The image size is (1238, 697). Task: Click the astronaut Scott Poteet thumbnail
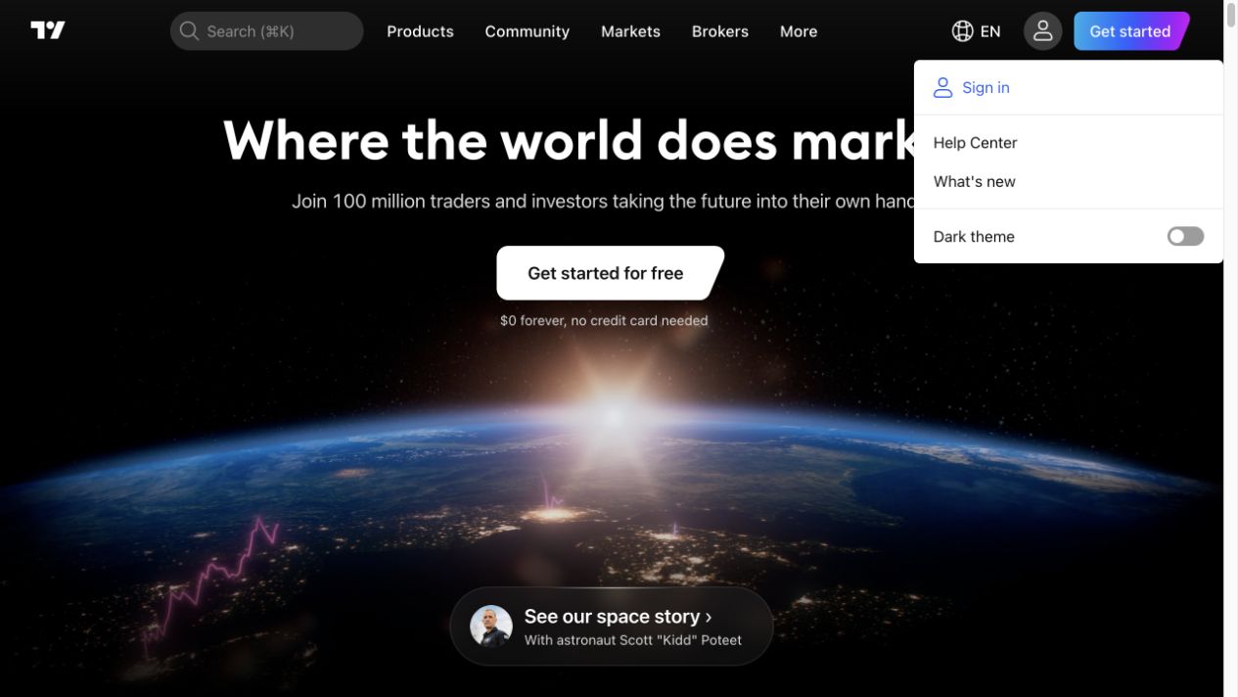coord(491,627)
